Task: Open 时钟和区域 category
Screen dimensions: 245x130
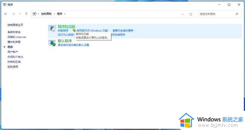Action: coord(14,62)
